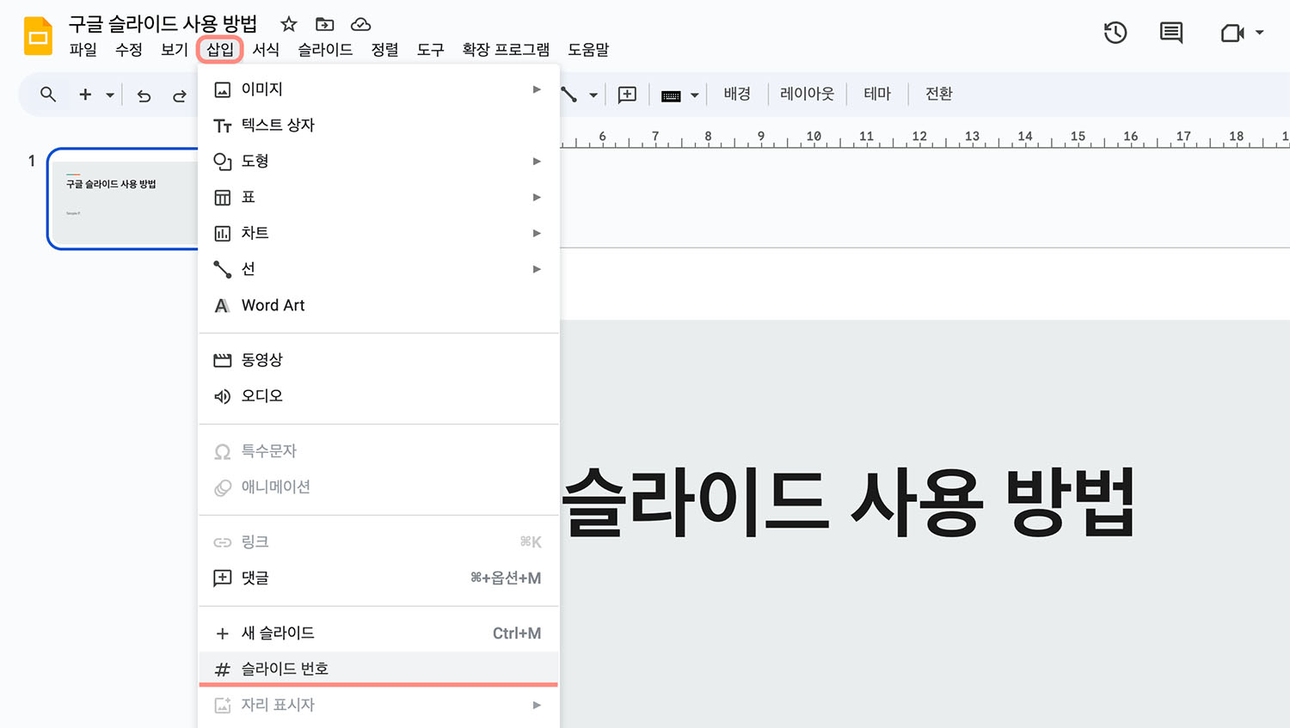Screen dimensions: 1290x728
Task: Rename the title 구글 슬라이드 사용 방법
Action: click(x=163, y=23)
